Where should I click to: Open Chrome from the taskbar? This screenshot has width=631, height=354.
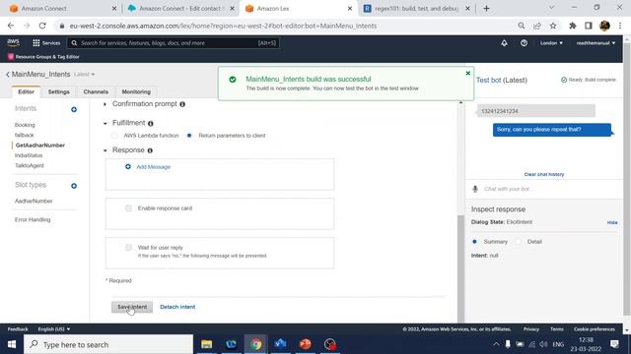pyautogui.click(x=256, y=344)
